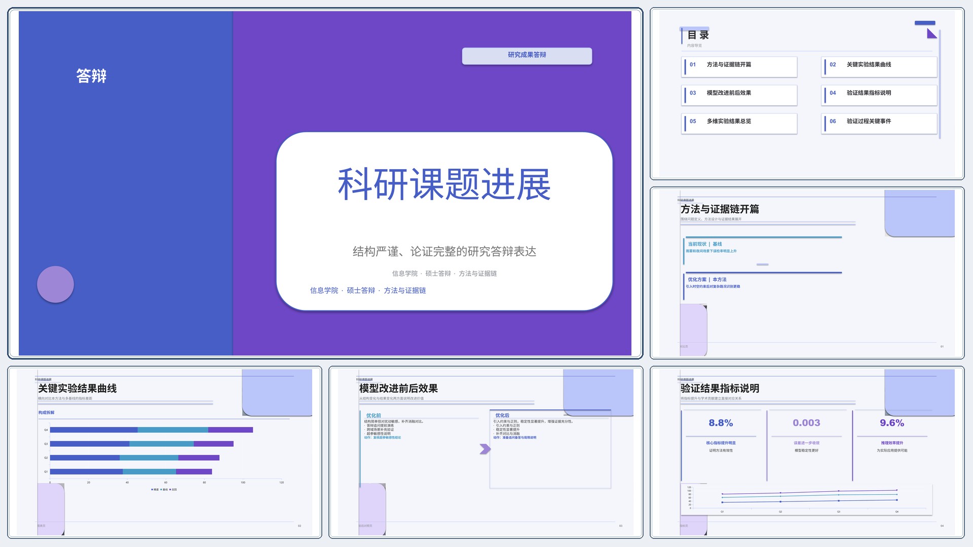Click the 答辩 heading on the blue panel

click(x=91, y=76)
